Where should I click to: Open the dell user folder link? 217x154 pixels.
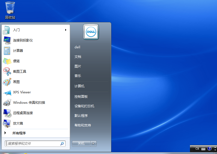pos(77,47)
